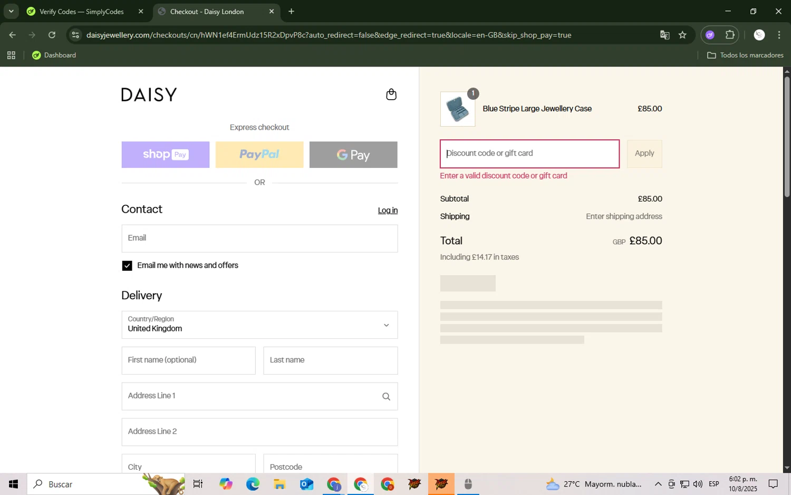This screenshot has height=495, width=791.
Task: Open the apps grid in bookmarks bar
Action: 11,55
